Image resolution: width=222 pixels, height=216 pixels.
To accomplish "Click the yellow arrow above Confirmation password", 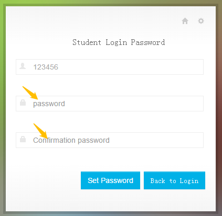I will pos(40,131).
